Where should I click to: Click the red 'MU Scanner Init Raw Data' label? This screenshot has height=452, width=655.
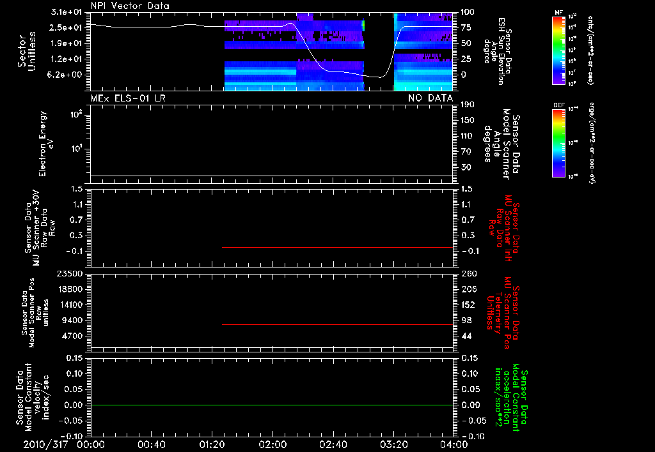pos(504,228)
